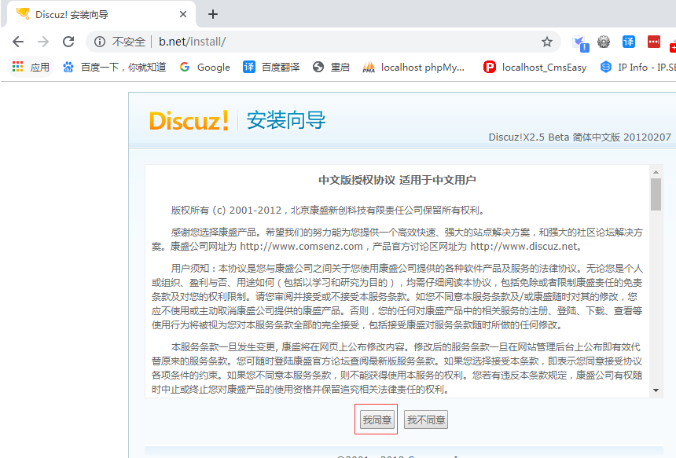Open the blue bird extension icon
The width and height of the screenshot is (676, 458).
click(x=580, y=42)
